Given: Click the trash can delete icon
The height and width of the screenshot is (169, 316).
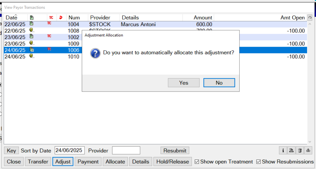Looking at the screenshot, I should [300, 151].
